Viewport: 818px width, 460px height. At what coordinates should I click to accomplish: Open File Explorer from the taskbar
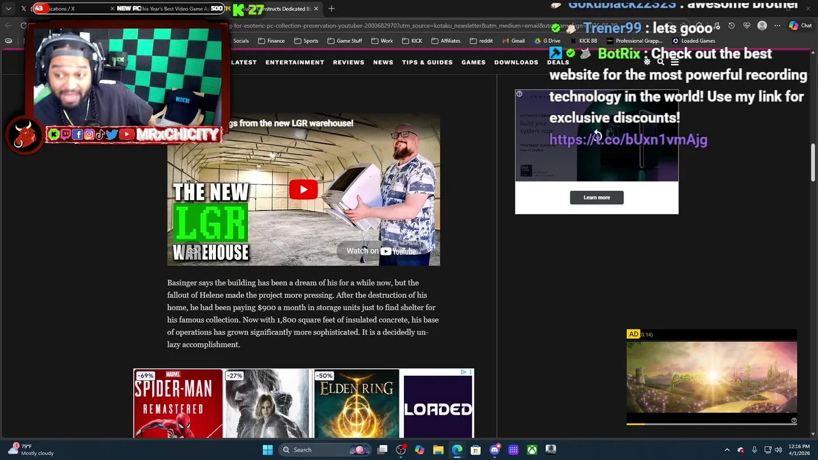(438, 450)
